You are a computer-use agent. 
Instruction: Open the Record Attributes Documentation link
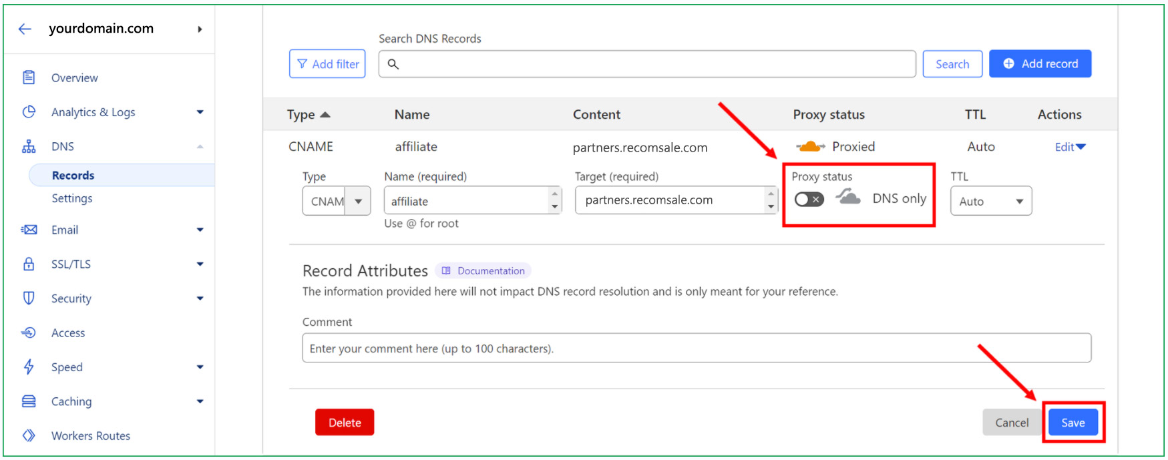pyautogui.click(x=483, y=271)
